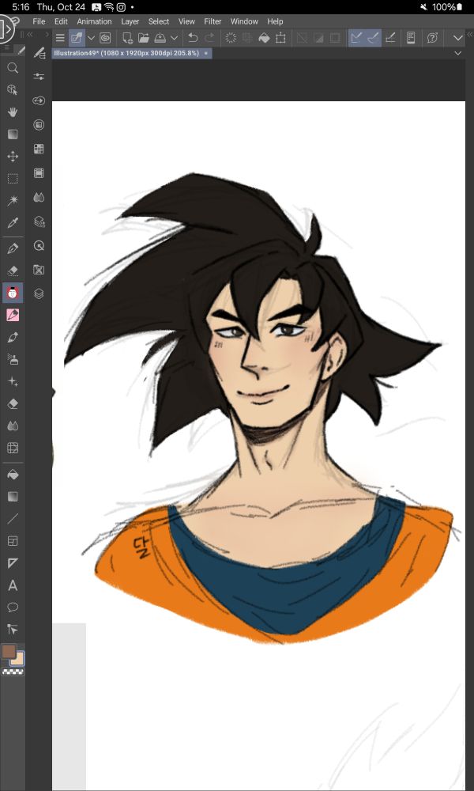Expand dropdown arrow beside highlighted command bar icon

(x=91, y=38)
